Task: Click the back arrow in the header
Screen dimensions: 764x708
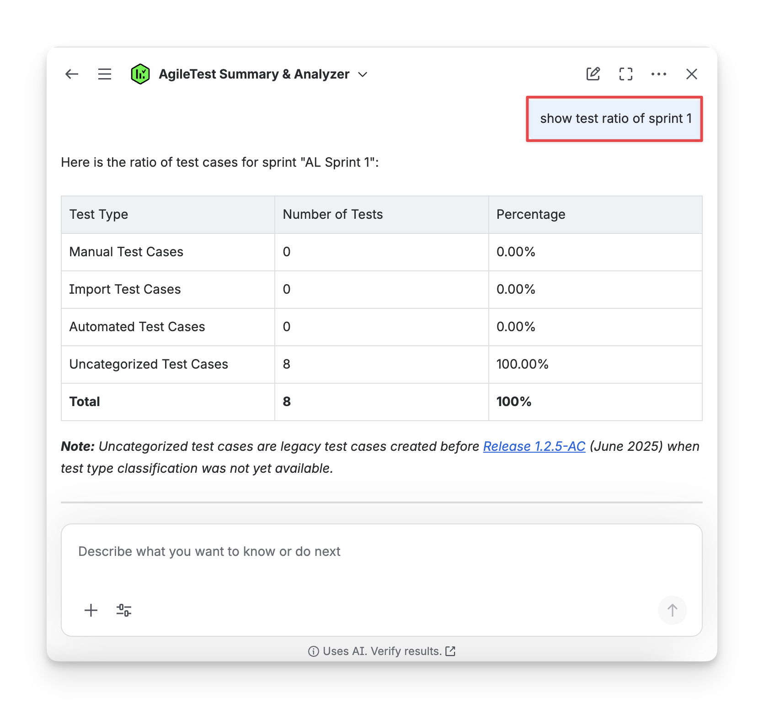Action: click(x=72, y=74)
